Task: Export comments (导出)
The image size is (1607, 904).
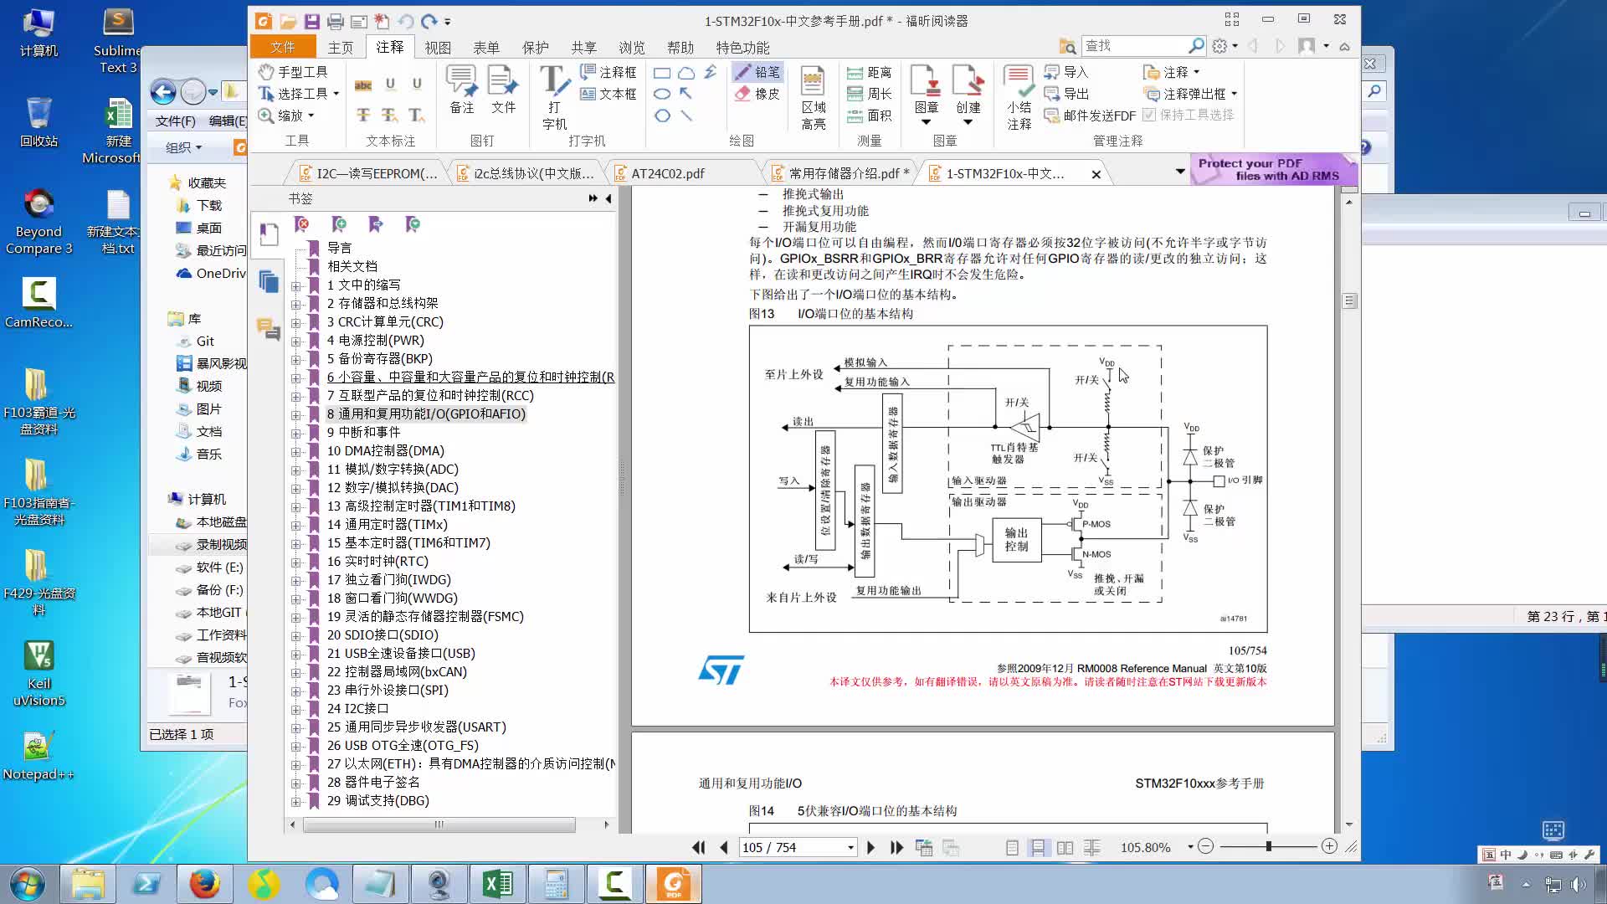Action: point(1065,94)
